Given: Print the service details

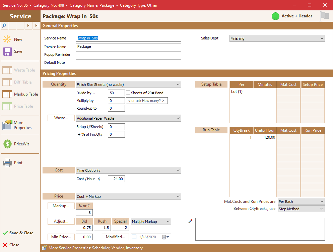Looking at the screenshot, I should (x=13, y=163).
